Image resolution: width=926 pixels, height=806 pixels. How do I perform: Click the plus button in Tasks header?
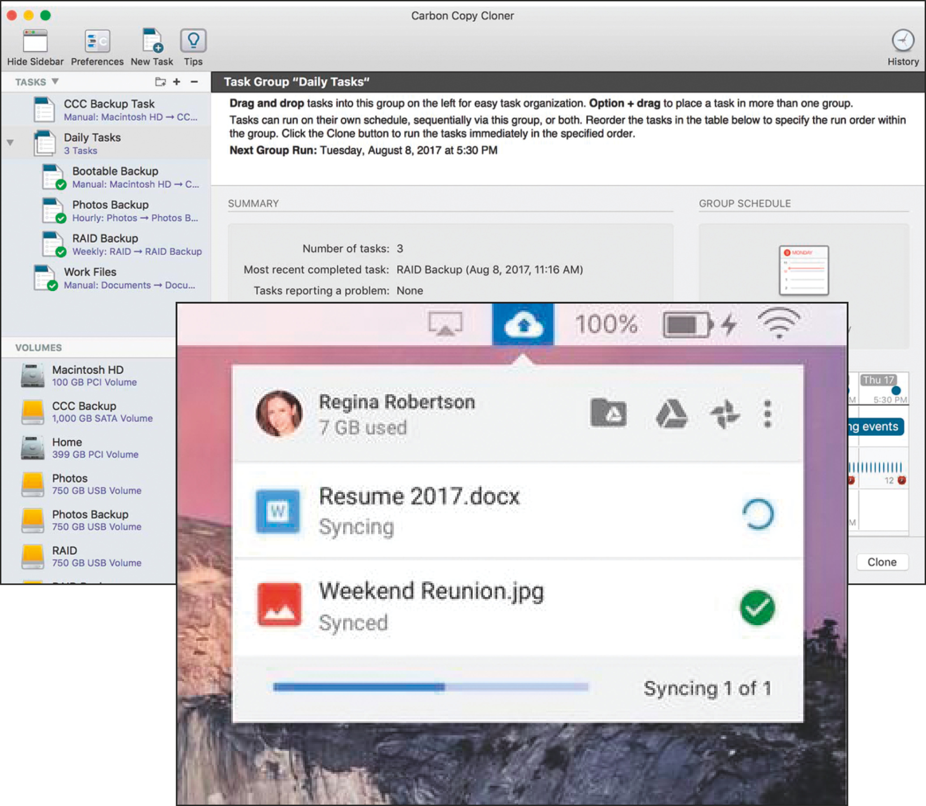(177, 81)
